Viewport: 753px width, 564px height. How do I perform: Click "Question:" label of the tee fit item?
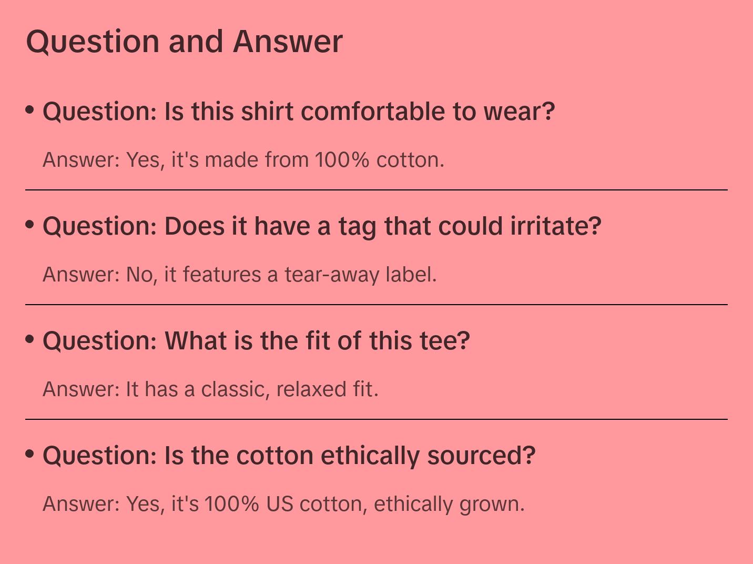click(100, 341)
